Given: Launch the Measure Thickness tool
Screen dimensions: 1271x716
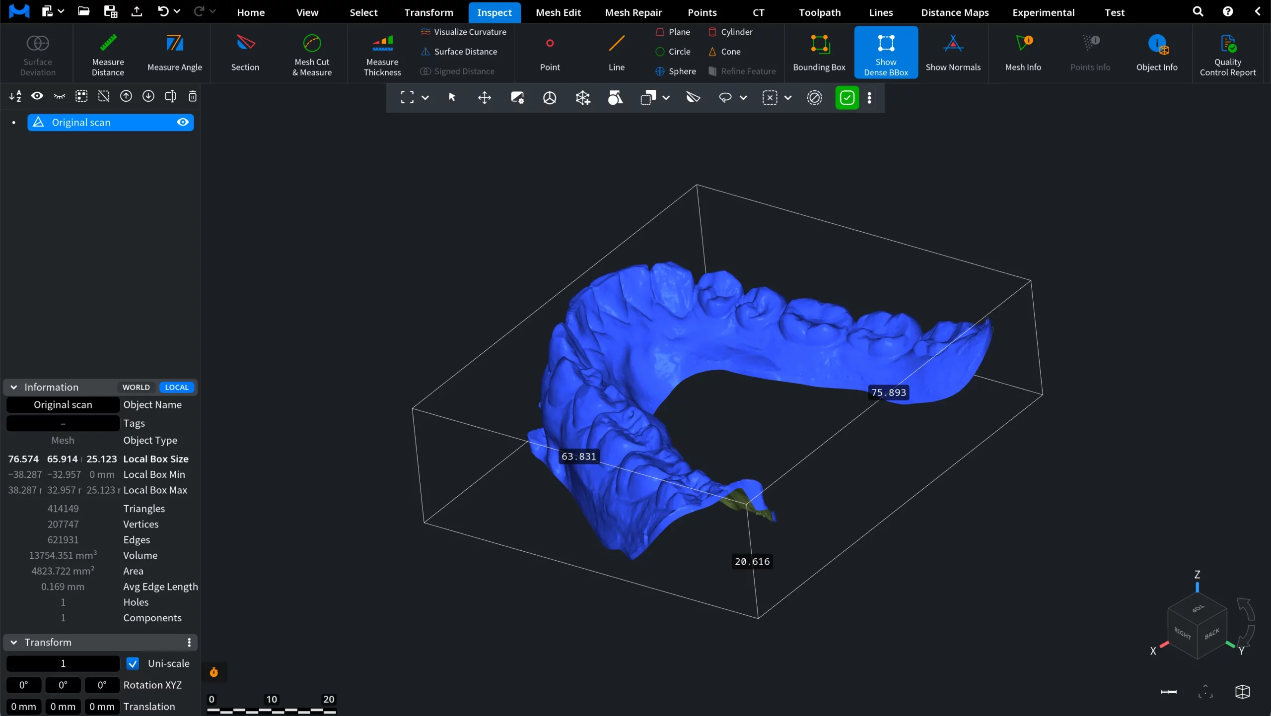Looking at the screenshot, I should coord(382,54).
